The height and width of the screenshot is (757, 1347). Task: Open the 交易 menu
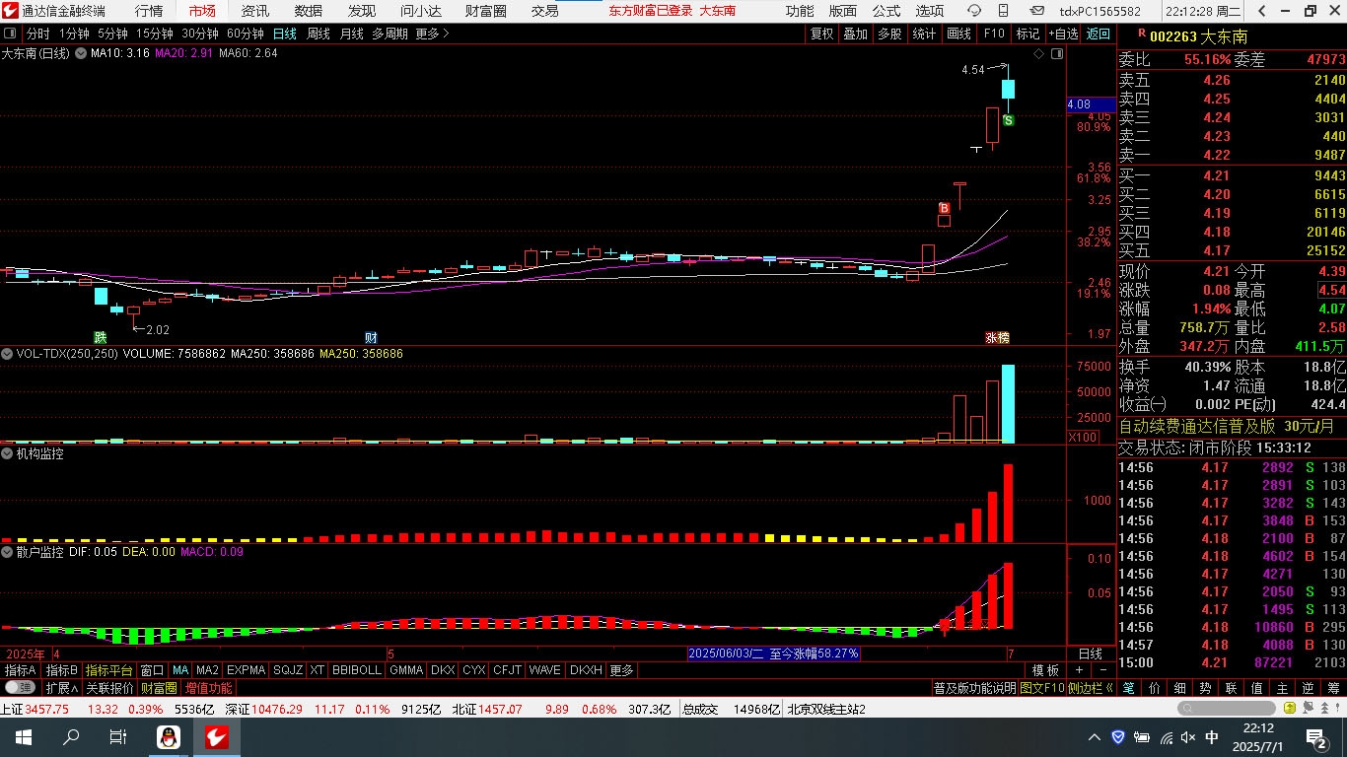[545, 11]
